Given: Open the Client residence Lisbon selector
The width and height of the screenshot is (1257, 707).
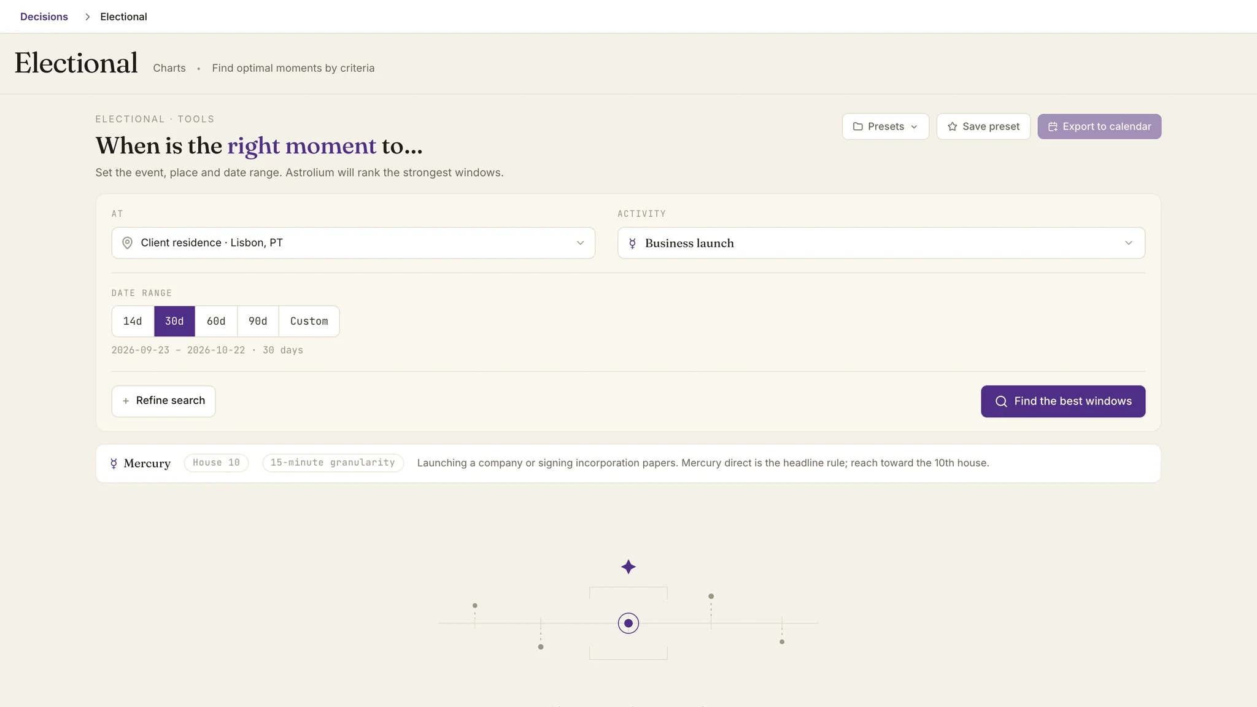Looking at the screenshot, I should pyautogui.click(x=353, y=243).
